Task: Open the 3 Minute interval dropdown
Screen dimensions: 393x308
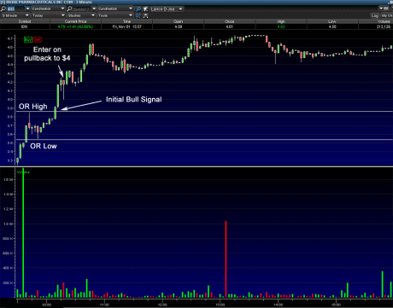Action: click(x=15, y=15)
